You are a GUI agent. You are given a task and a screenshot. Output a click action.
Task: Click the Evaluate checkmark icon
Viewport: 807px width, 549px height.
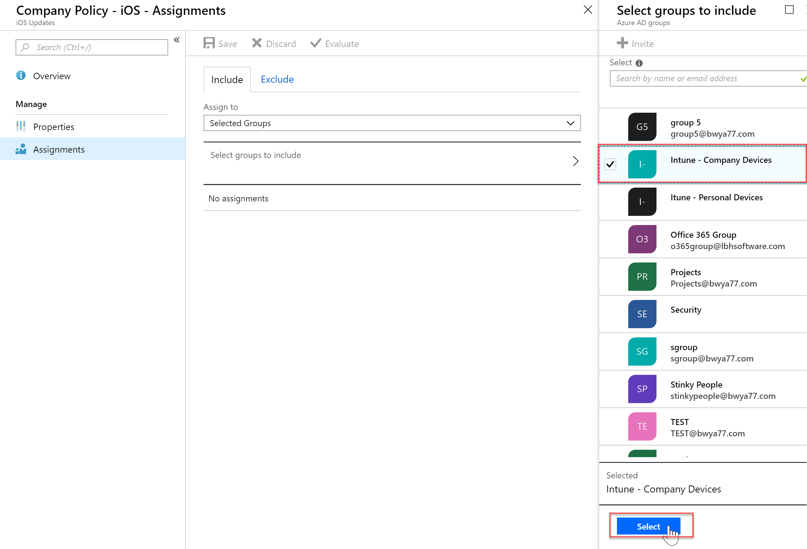point(316,43)
